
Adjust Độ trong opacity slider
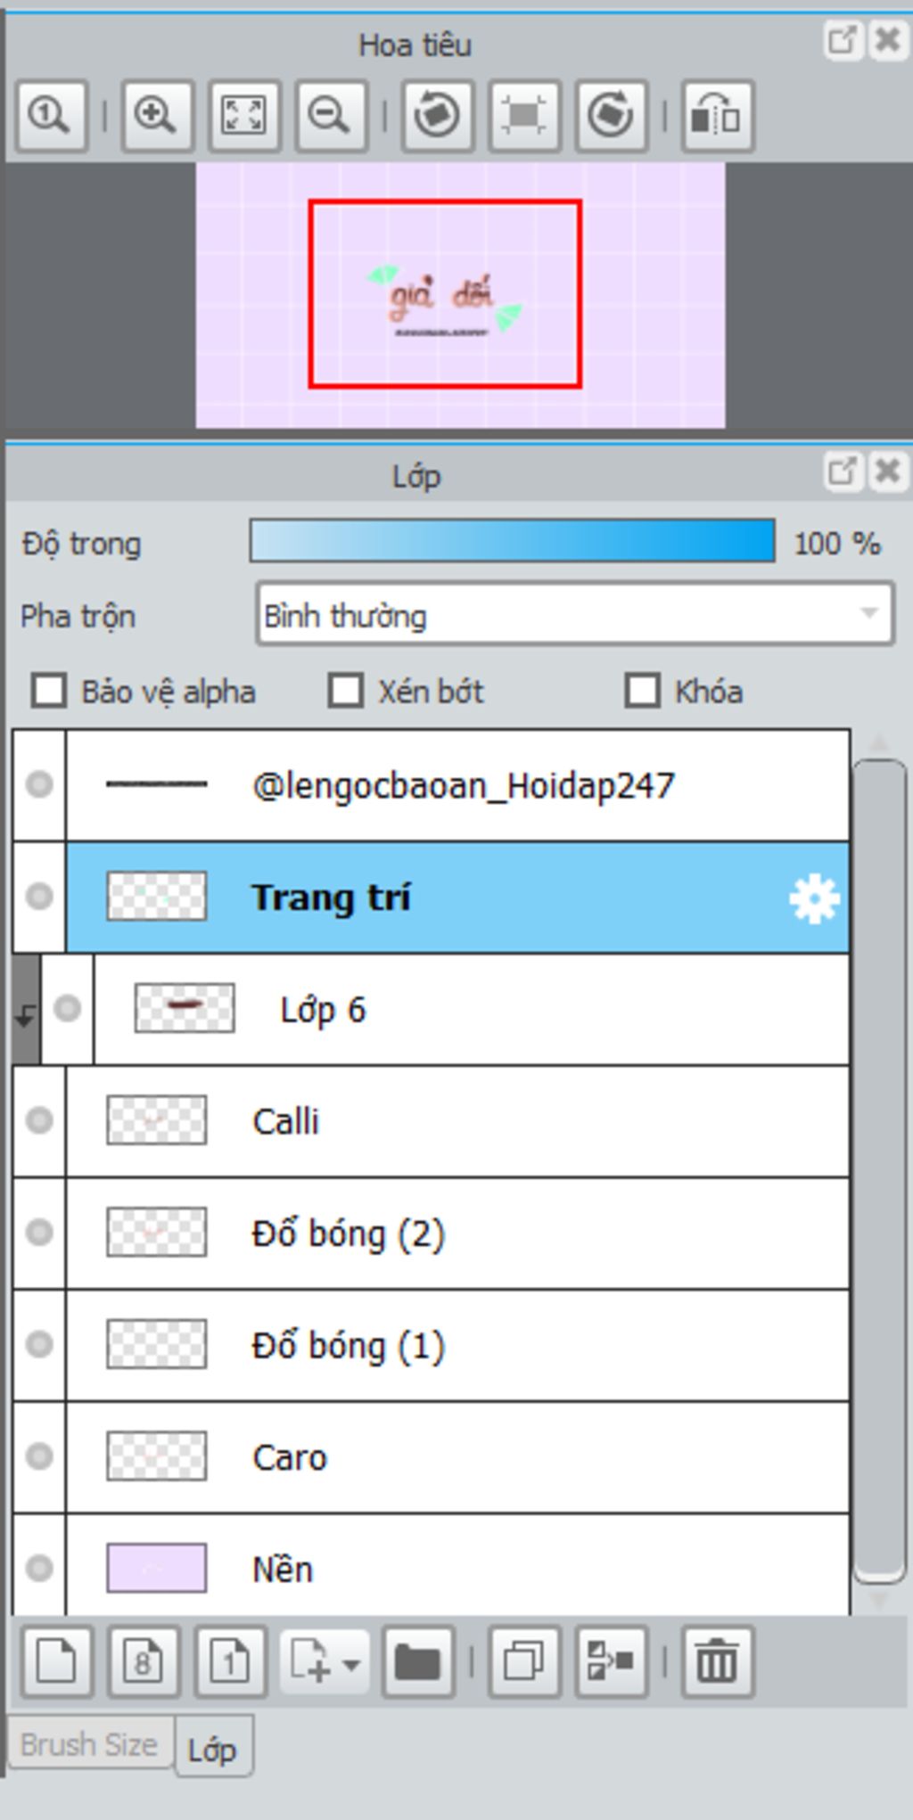point(512,542)
